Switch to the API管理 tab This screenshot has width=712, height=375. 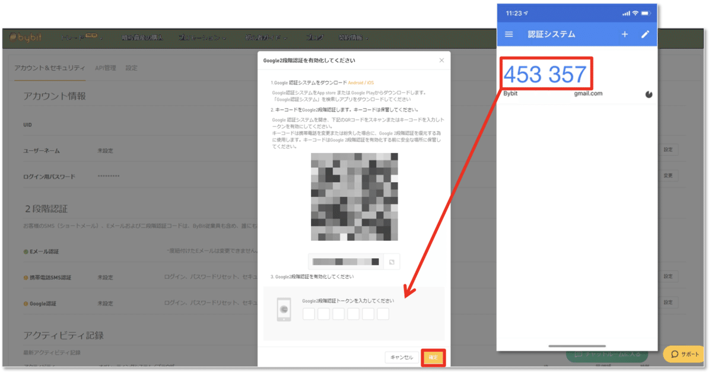tap(106, 68)
